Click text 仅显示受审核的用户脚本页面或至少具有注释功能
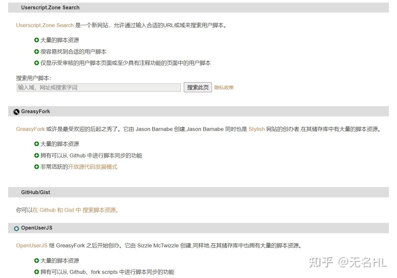 (x=125, y=63)
